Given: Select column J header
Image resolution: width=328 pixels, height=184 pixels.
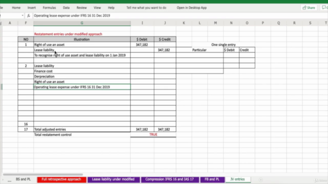Looking at the screenshot, I should click(165, 23).
